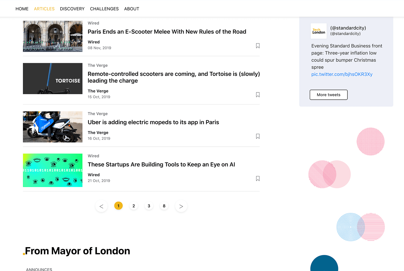The image size is (404, 271).
Task: Open the HOME menu item
Action: pos(22,9)
